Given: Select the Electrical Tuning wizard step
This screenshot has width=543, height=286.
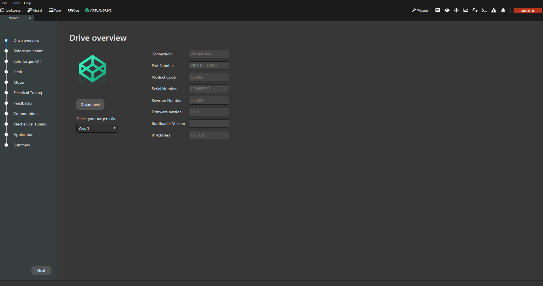Looking at the screenshot, I should point(28,93).
